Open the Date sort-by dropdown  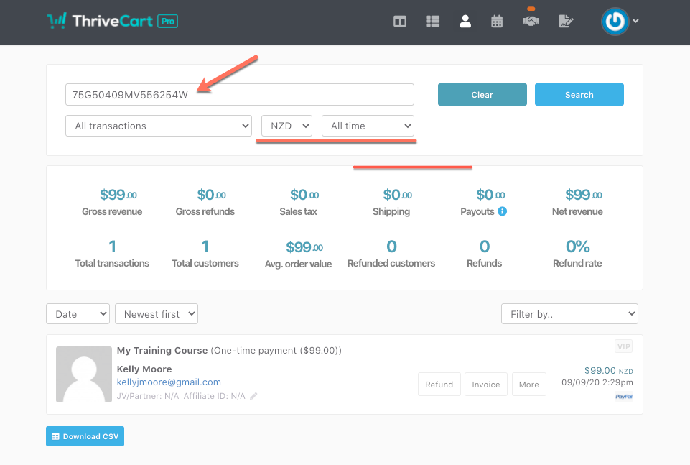coord(78,314)
